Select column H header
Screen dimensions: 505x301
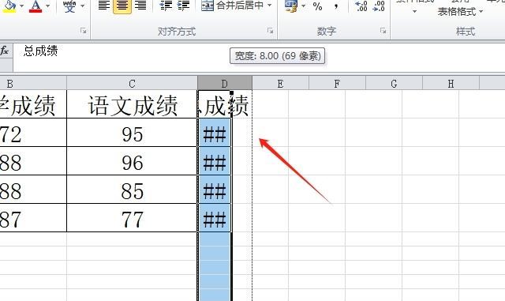[451, 84]
